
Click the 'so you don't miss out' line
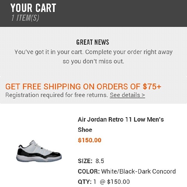(93, 62)
